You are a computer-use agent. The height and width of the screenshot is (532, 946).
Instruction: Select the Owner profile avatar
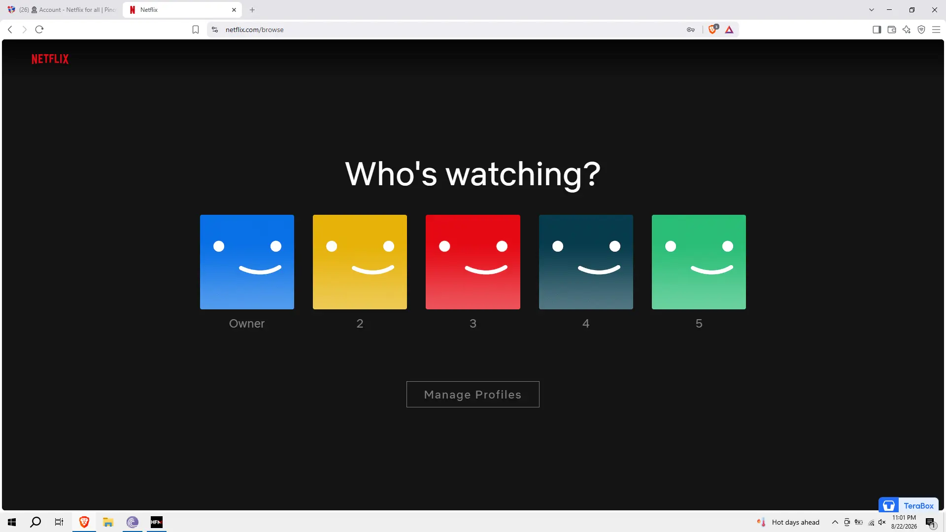click(247, 262)
